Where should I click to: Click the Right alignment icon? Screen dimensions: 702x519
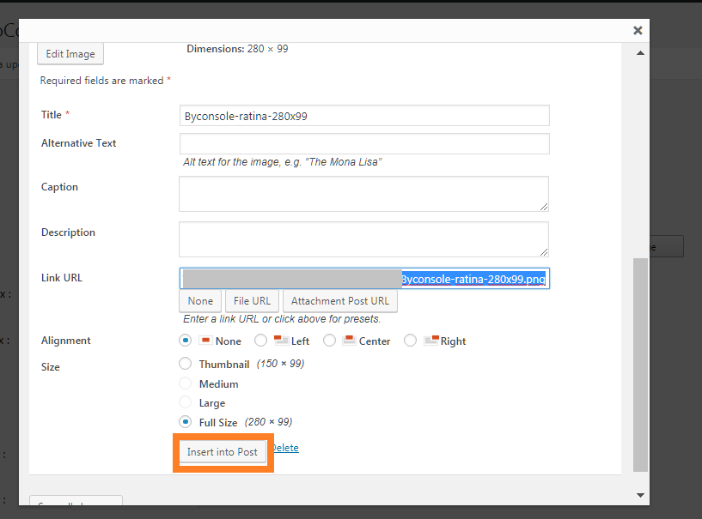point(431,341)
